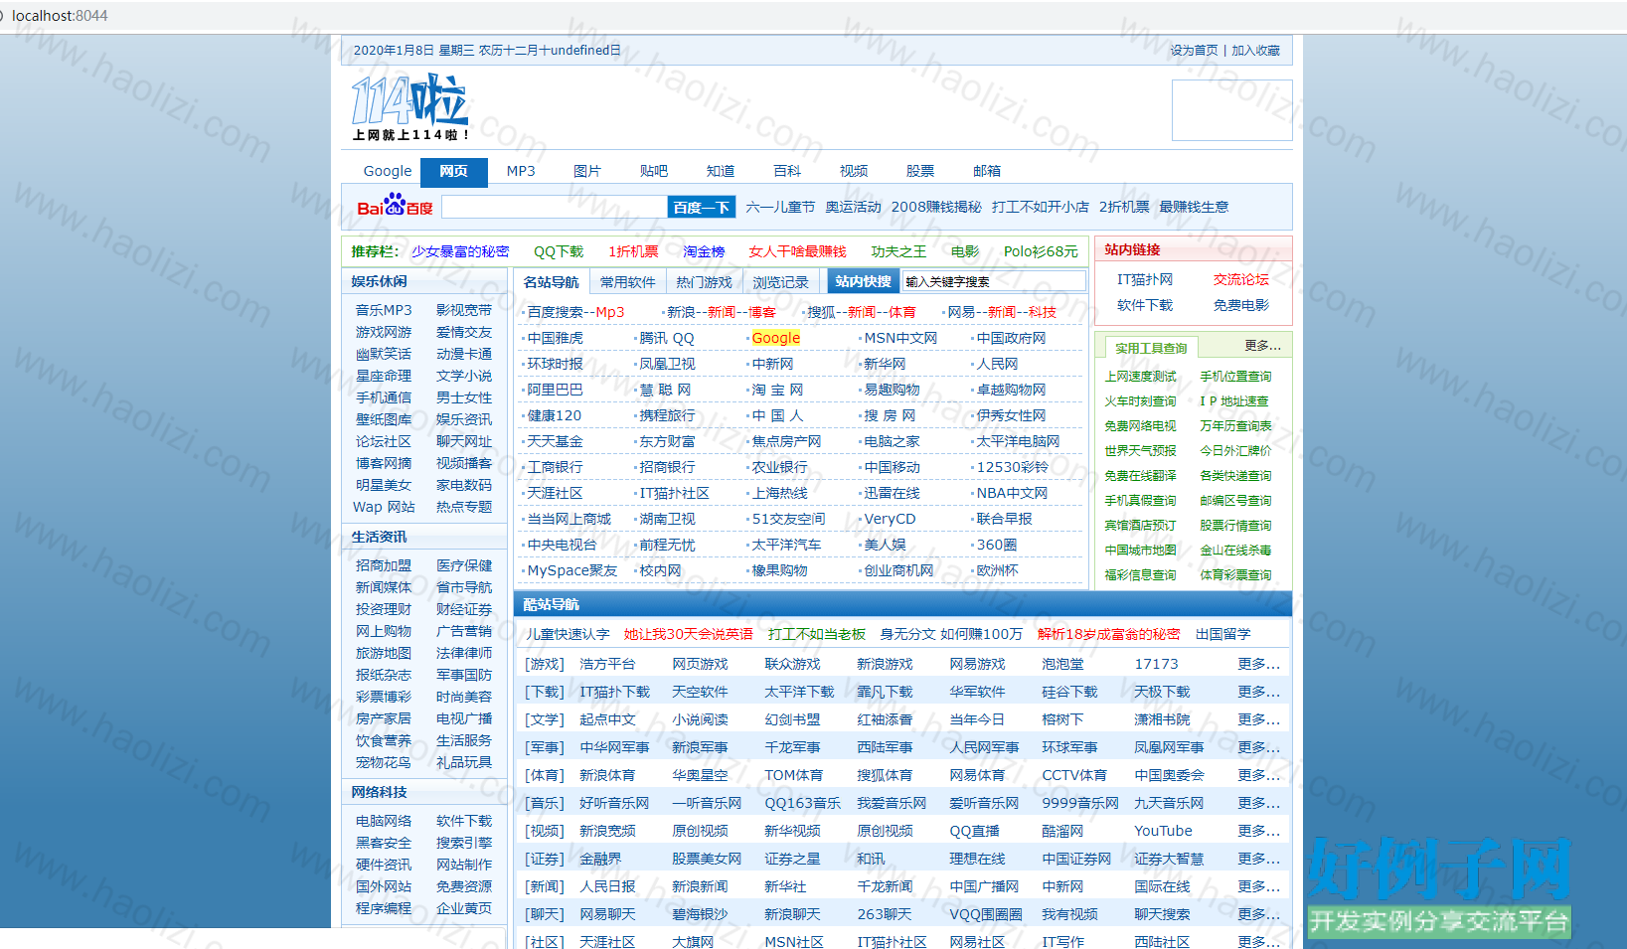The image size is (1627, 949).
Task: Select the 知道 search tab
Action: tap(721, 171)
